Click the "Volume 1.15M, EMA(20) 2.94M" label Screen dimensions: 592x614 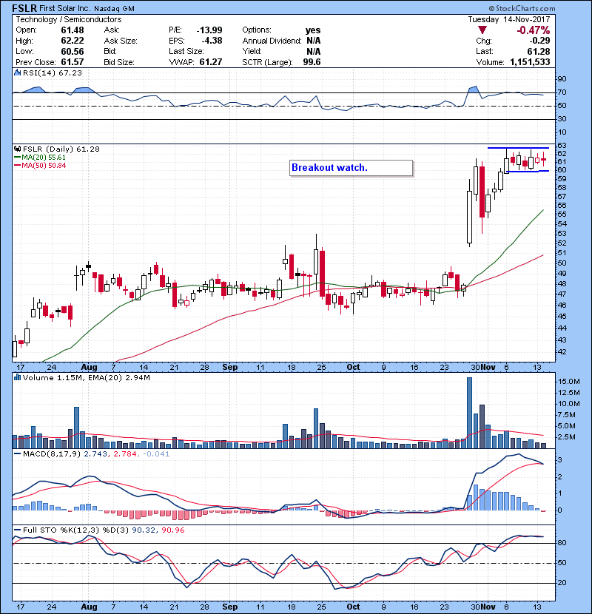click(x=86, y=378)
